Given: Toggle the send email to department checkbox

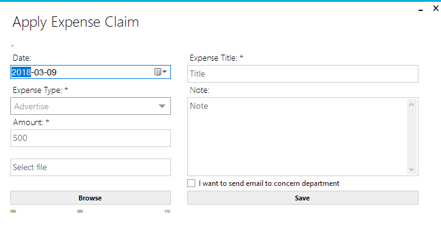Looking at the screenshot, I should pyautogui.click(x=192, y=183).
